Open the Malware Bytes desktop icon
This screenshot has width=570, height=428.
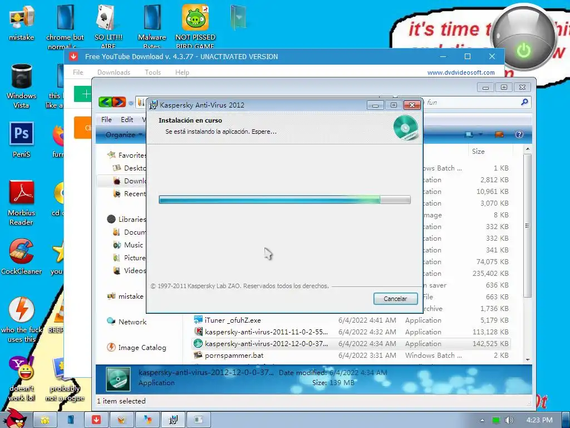152,26
